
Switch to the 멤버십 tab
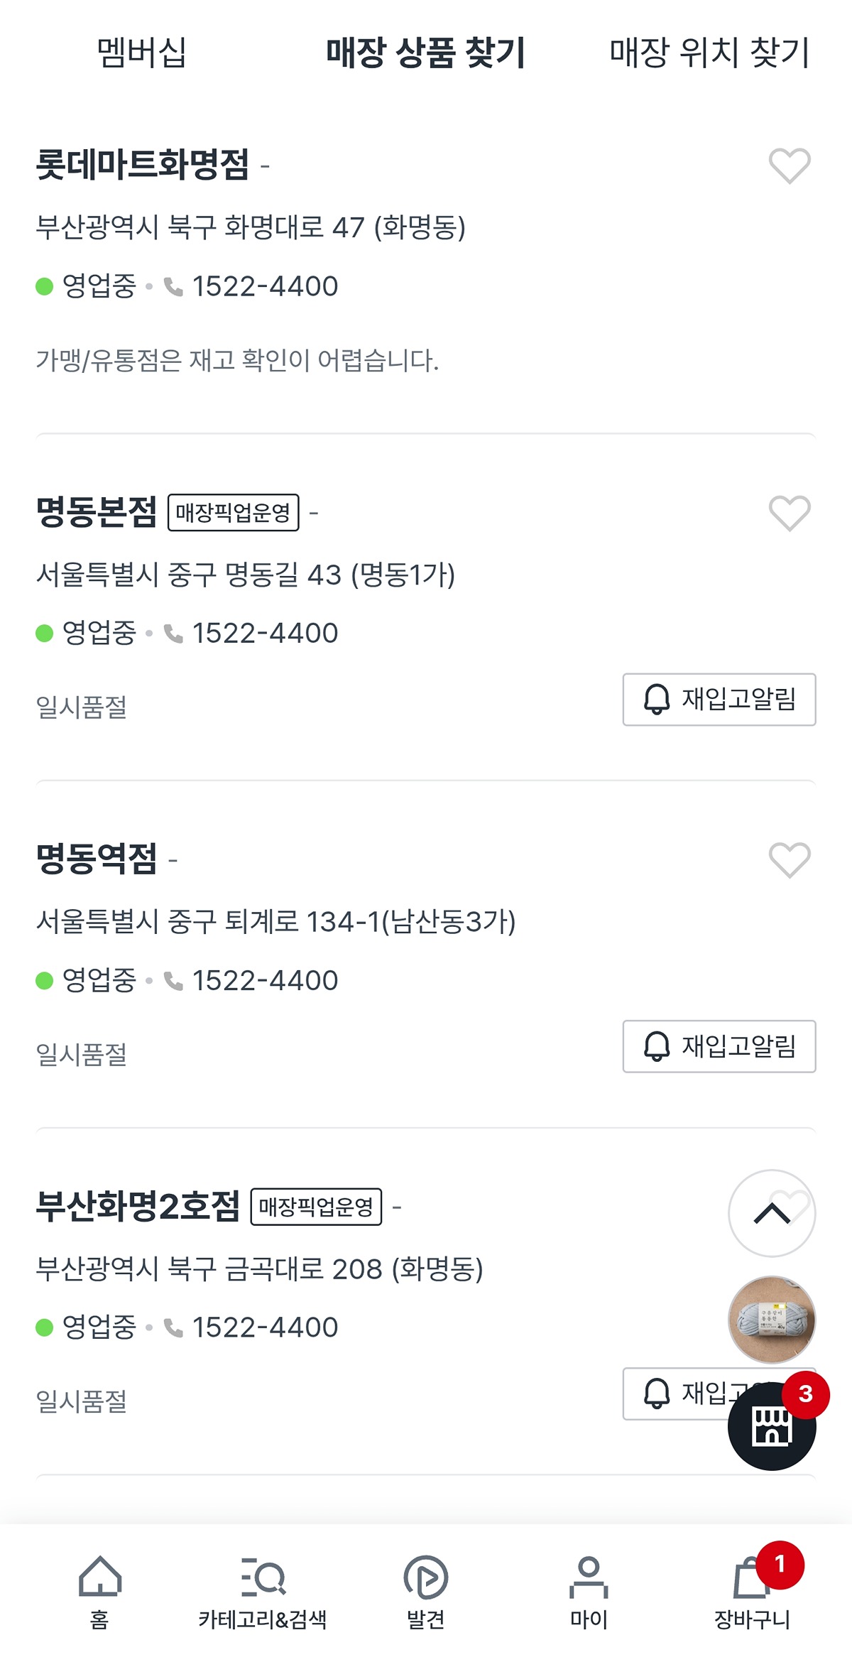click(141, 53)
